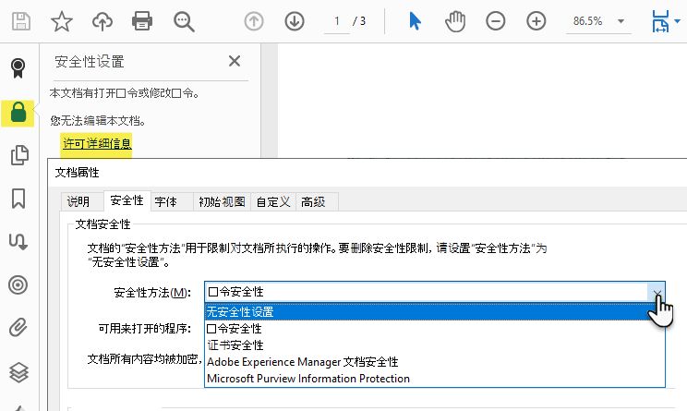Open the dropdown arrow beside fit page icon
Image resolution: width=687 pixels, height=411 pixels.
(x=678, y=21)
